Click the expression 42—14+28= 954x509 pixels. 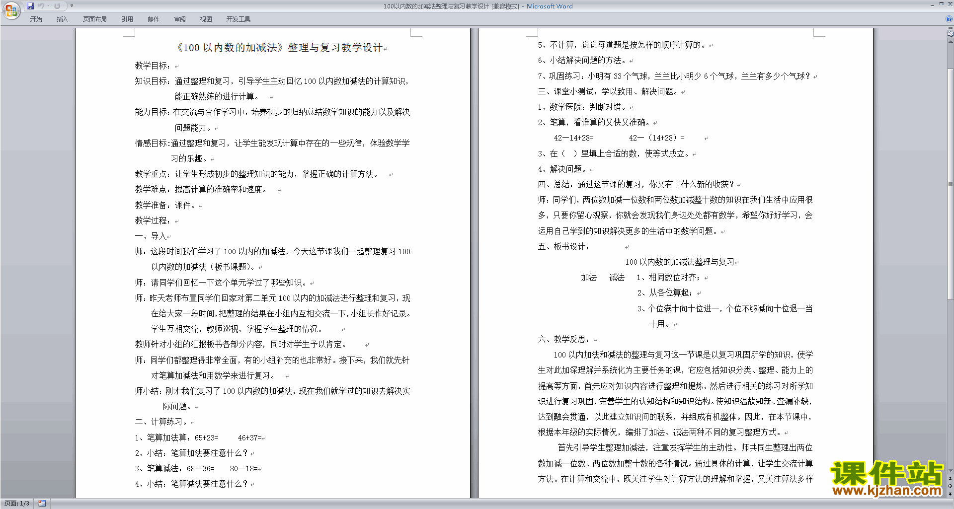pos(573,138)
